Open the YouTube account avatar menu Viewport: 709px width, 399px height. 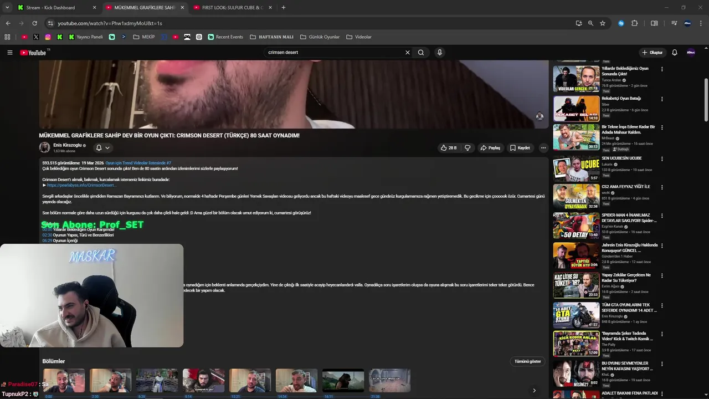(x=691, y=53)
